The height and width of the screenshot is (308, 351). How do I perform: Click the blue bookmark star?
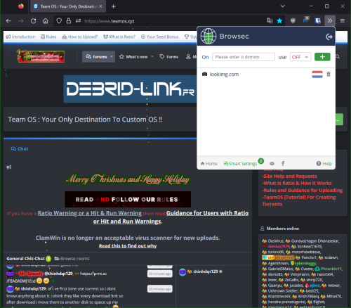point(279,21)
